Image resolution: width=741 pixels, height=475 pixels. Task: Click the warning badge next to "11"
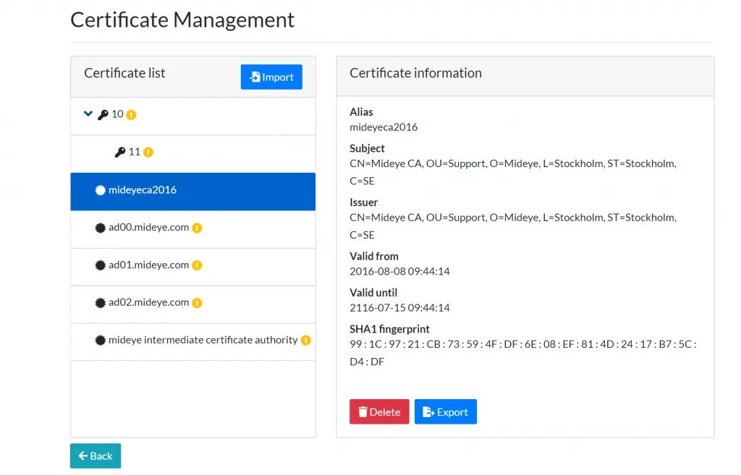pyautogui.click(x=148, y=152)
